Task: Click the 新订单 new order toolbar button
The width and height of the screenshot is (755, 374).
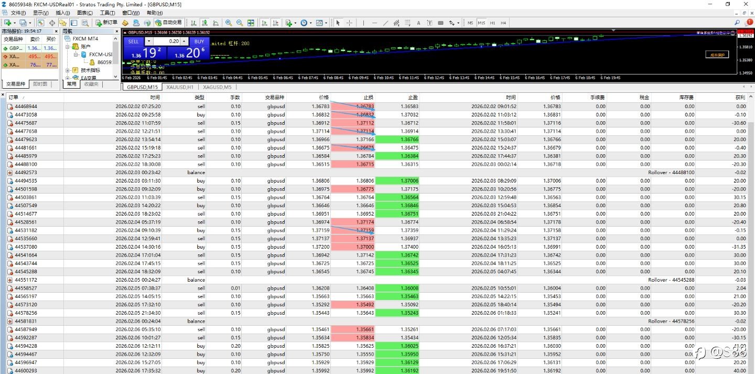Action: tap(106, 23)
